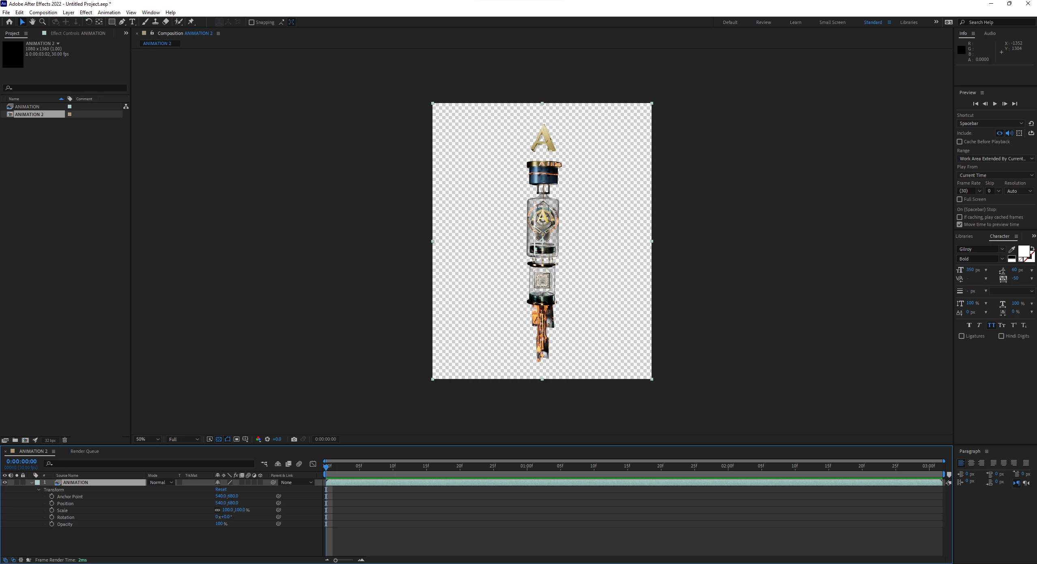The width and height of the screenshot is (1037, 564).
Task: Select the Puppet Pin tool
Action: pyautogui.click(x=191, y=22)
